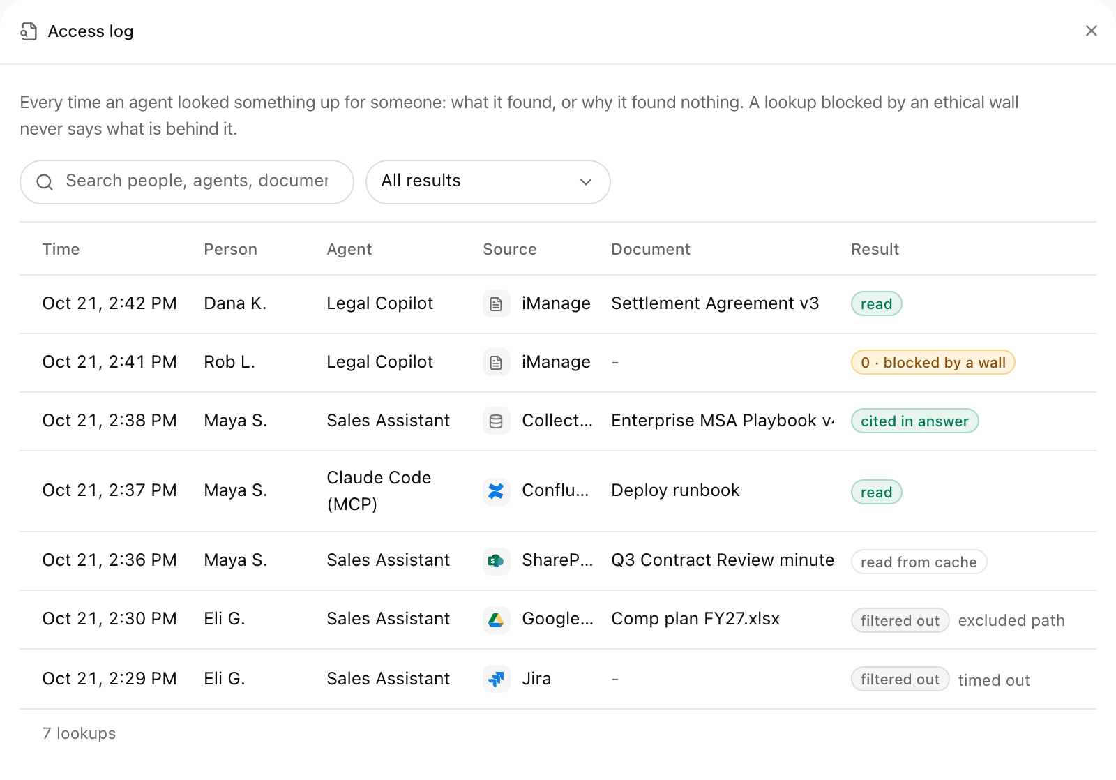The height and width of the screenshot is (780, 1116).
Task: Open the All results filter dropdown
Action: tap(488, 182)
